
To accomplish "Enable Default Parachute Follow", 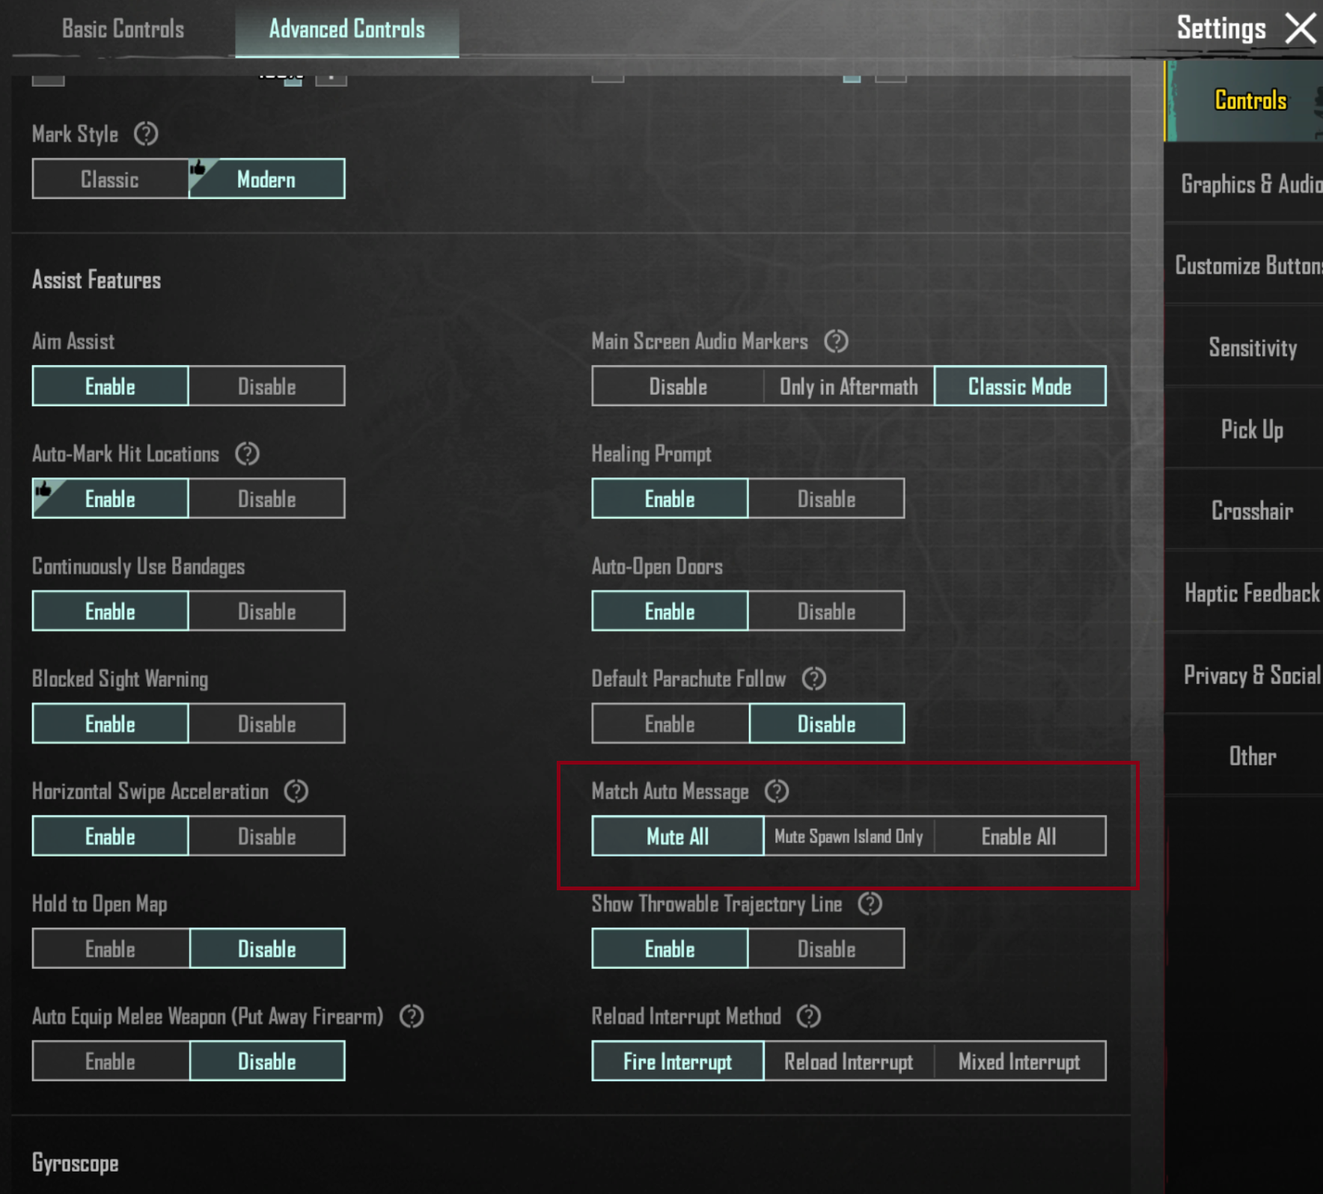I will pyautogui.click(x=670, y=723).
